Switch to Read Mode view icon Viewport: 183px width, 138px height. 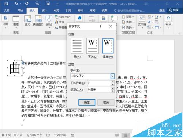tap(117, 135)
